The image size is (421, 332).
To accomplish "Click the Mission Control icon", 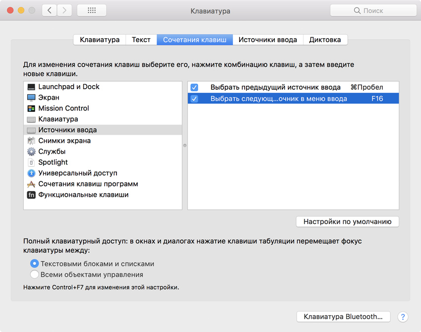I will (31, 109).
